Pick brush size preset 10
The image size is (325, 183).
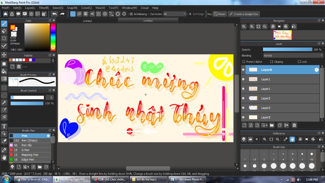point(312,155)
